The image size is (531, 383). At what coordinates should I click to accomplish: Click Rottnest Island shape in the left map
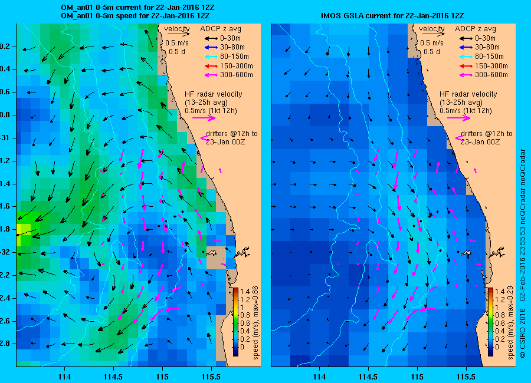212,253
